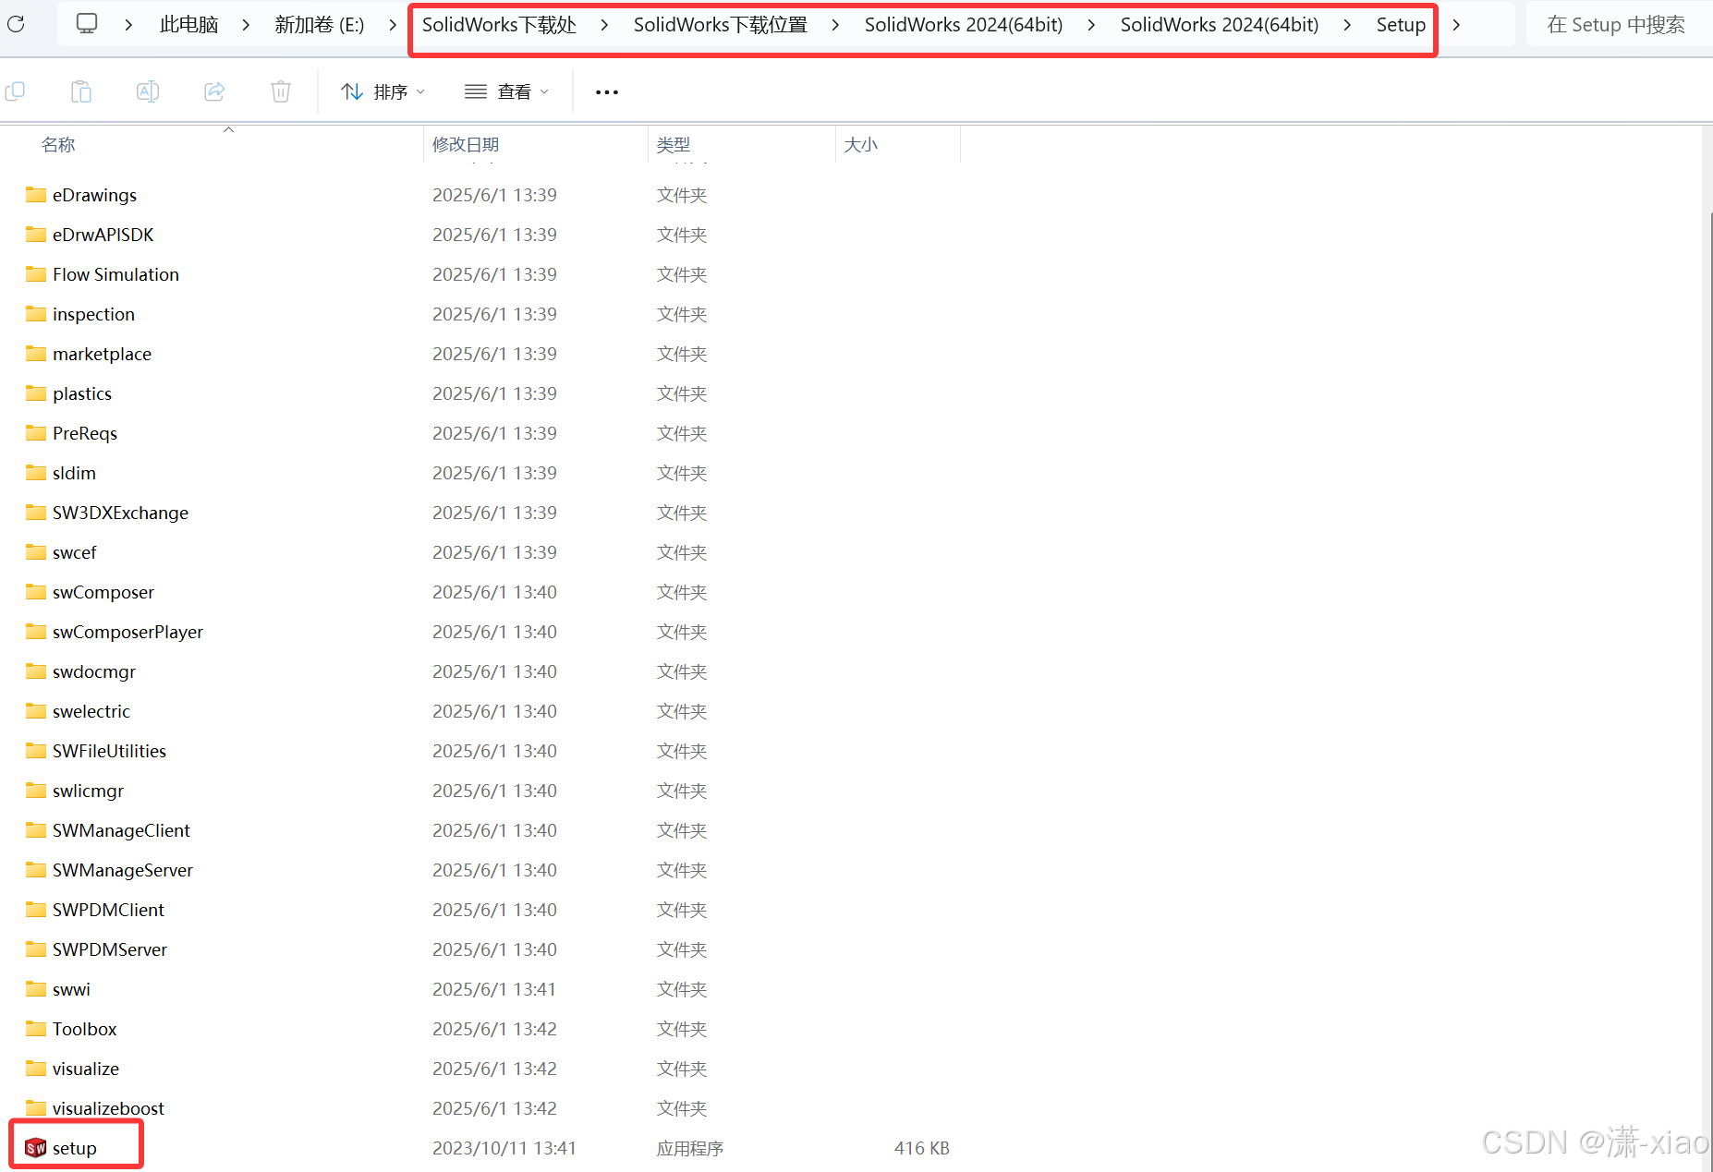The width and height of the screenshot is (1713, 1172).
Task: Go to SolidWorks下载处 breadcrumb folder
Action: click(x=499, y=25)
